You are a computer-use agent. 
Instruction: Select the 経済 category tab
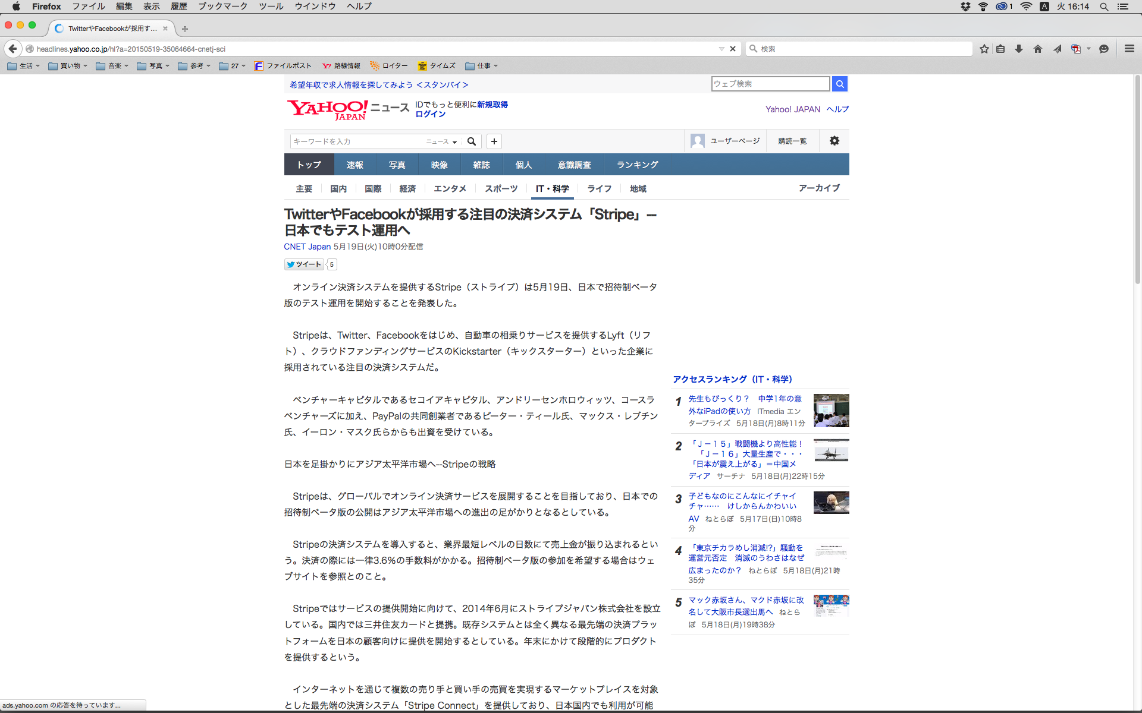click(407, 188)
